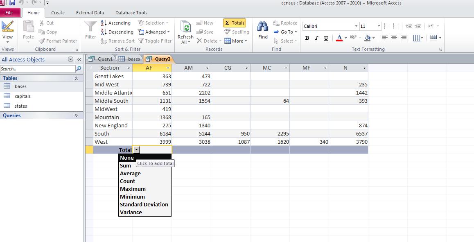Open the N column filter dropdown
Image resolution: width=474 pixels, height=242 pixels.
tap(364, 68)
